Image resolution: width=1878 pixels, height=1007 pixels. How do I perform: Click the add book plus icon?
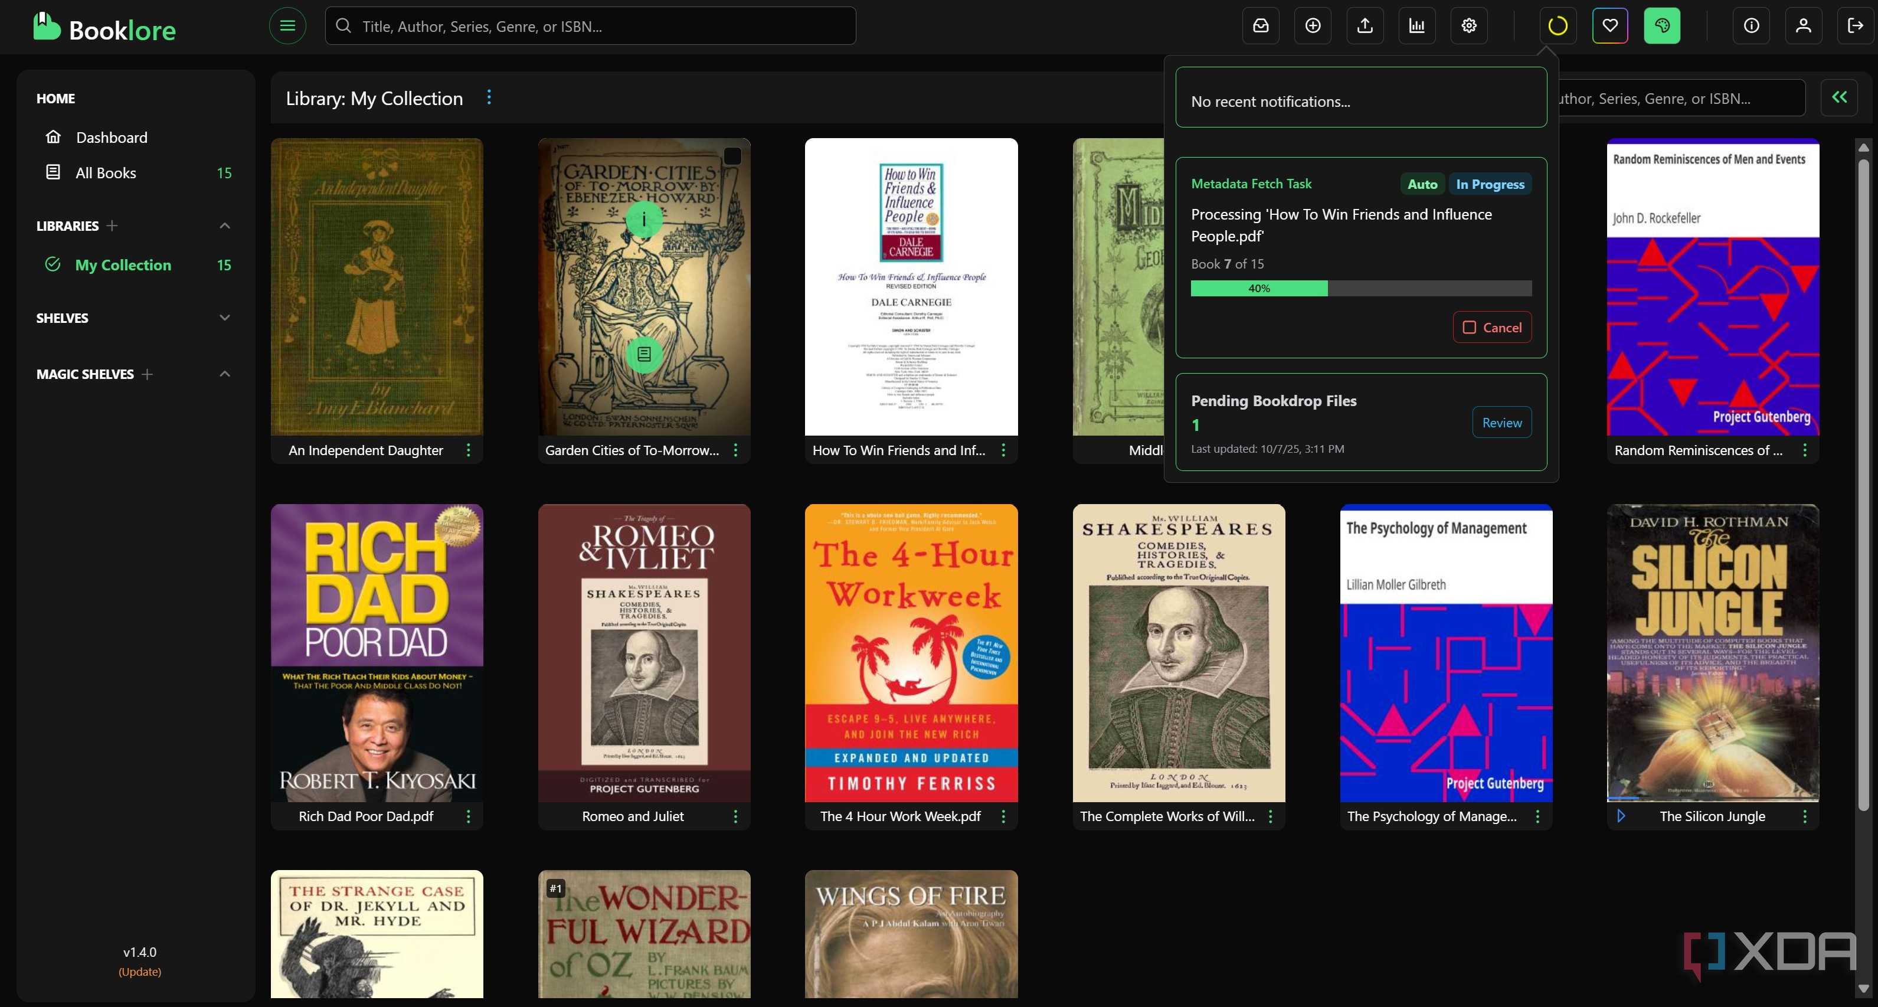1312,25
